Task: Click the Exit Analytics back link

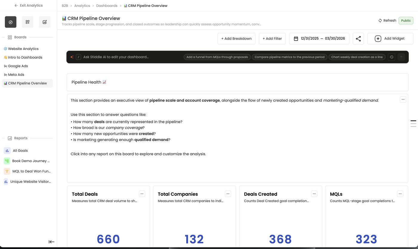Action: 28,5
